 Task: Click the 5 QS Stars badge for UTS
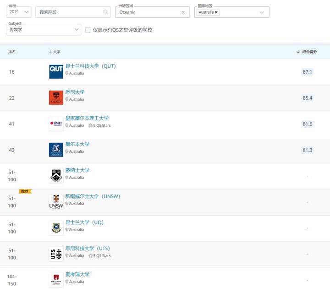coord(99,256)
